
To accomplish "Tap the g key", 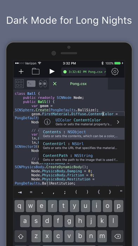I will pos(69,221).
